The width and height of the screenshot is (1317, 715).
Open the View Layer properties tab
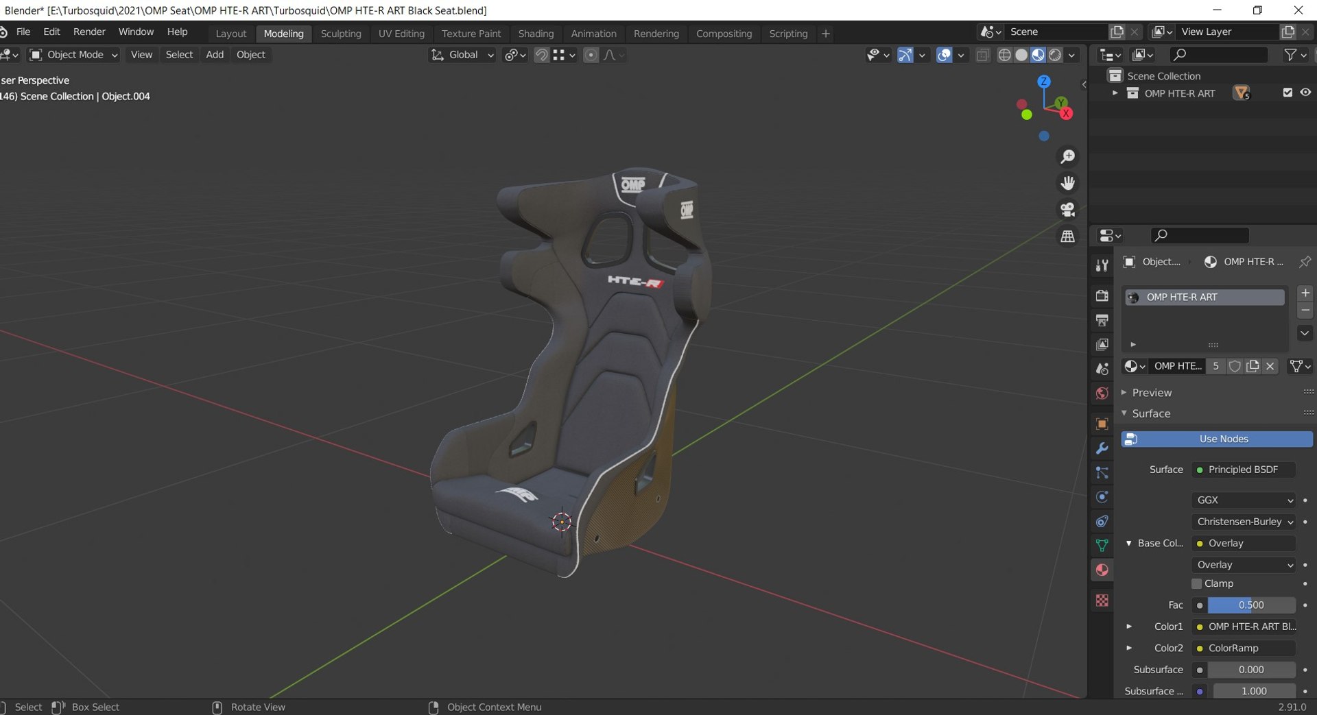pos(1102,344)
